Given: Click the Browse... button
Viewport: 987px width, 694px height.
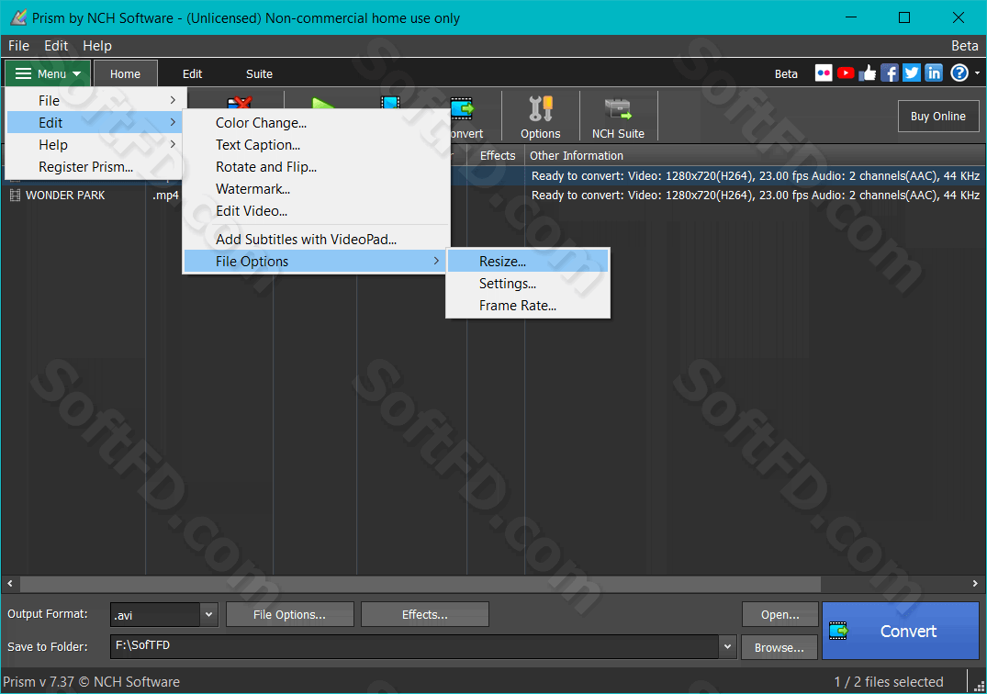Looking at the screenshot, I should (x=780, y=647).
